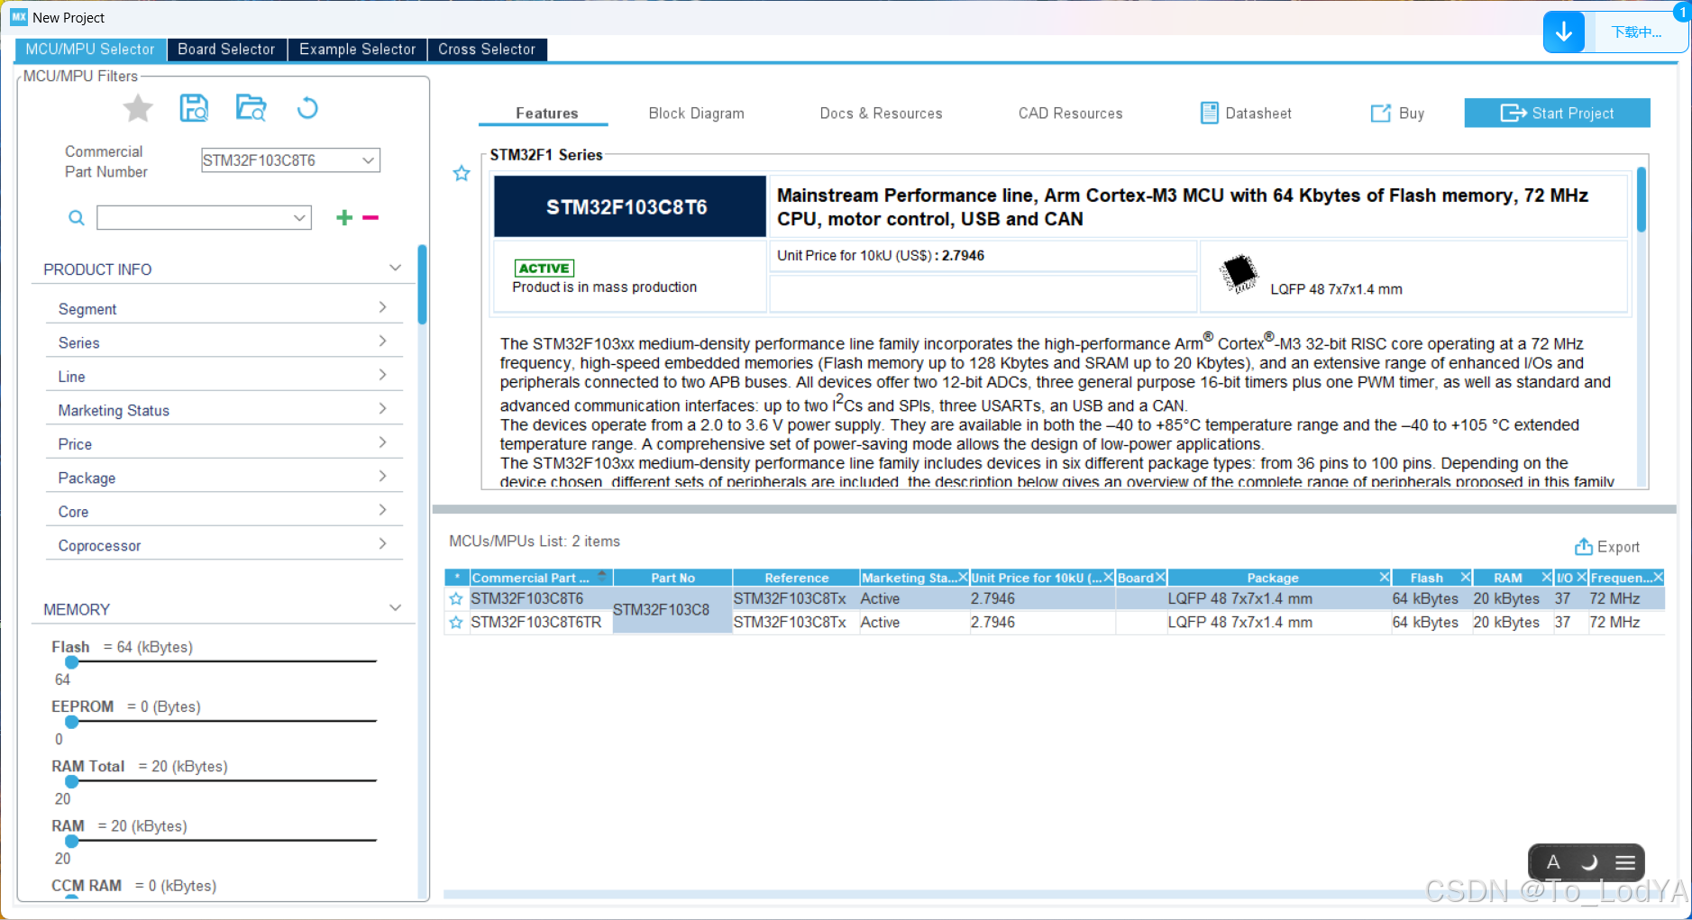Remove the Package column
This screenshot has height=920, width=1692.
coord(1385,577)
